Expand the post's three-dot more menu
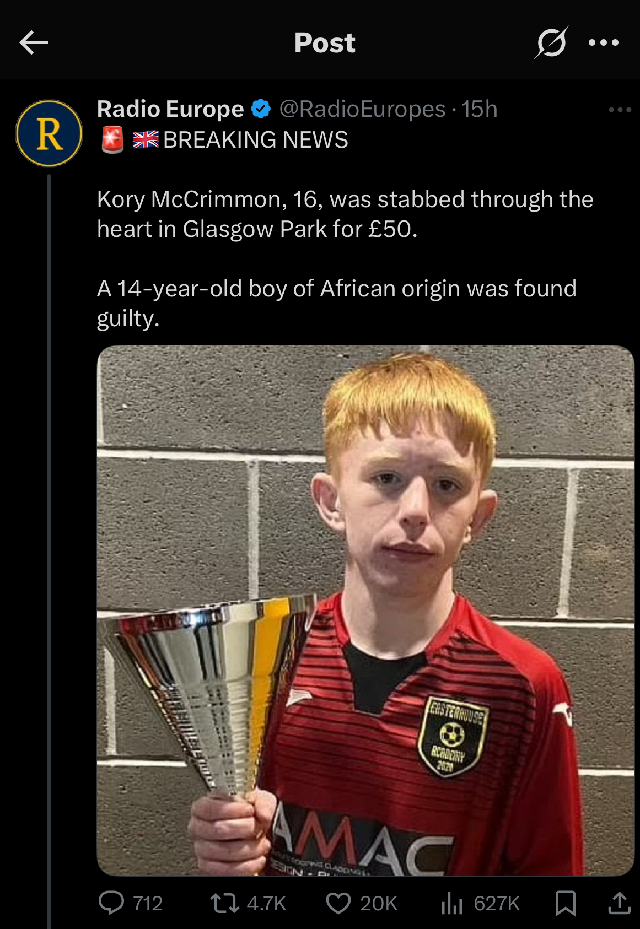This screenshot has width=640, height=929. [620, 110]
